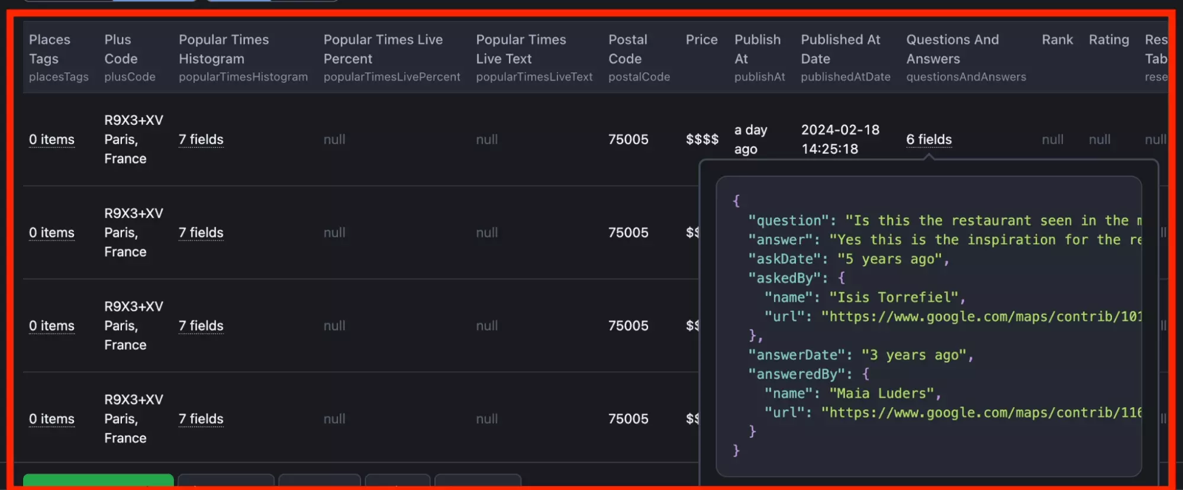Expand "7 fields" in the last row
The height and width of the screenshot is (490, 1183).
click(201, 419)
